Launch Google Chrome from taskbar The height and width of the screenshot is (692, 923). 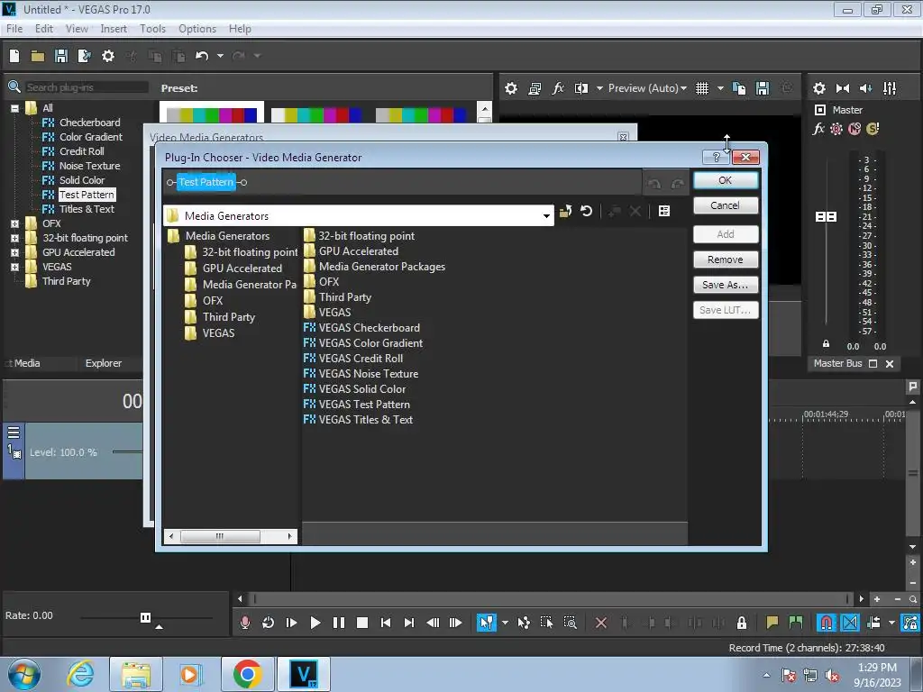click(247, 674)
